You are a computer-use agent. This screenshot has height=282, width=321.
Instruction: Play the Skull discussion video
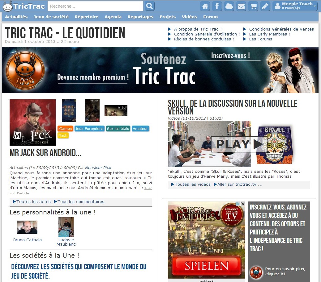[239, 144]
